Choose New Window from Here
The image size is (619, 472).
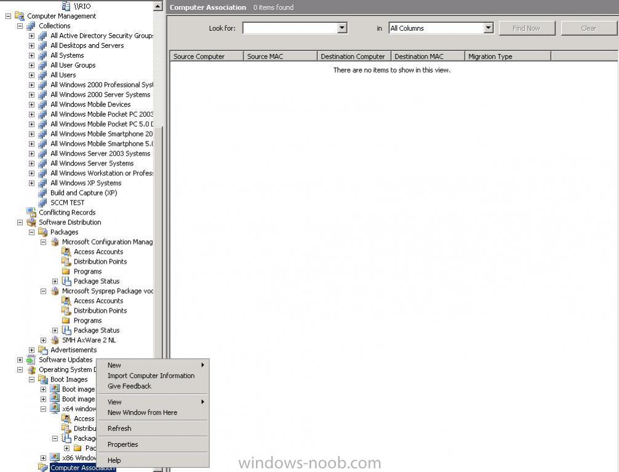pyautogui.click(x=153, y=412)
